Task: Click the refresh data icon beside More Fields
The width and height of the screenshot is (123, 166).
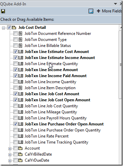Action: [91, 11]
